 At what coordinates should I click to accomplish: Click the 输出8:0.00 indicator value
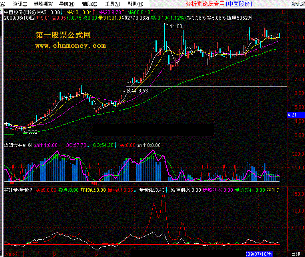[x=149, y=145]
